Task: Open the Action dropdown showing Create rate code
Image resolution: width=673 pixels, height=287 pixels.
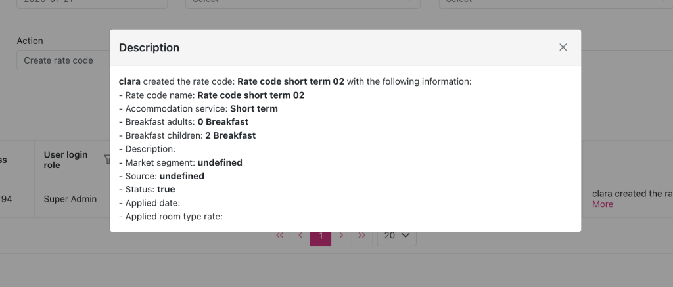Action: 62,60
